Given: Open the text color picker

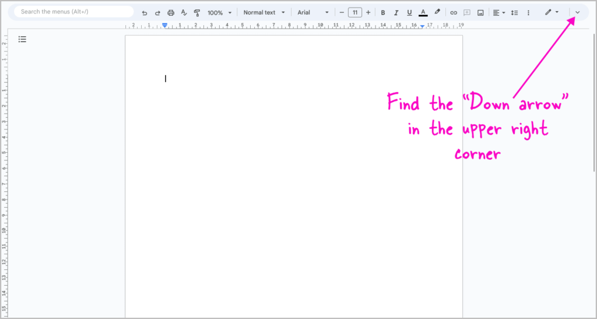Looking at the screenshot, I should (423, 13).
